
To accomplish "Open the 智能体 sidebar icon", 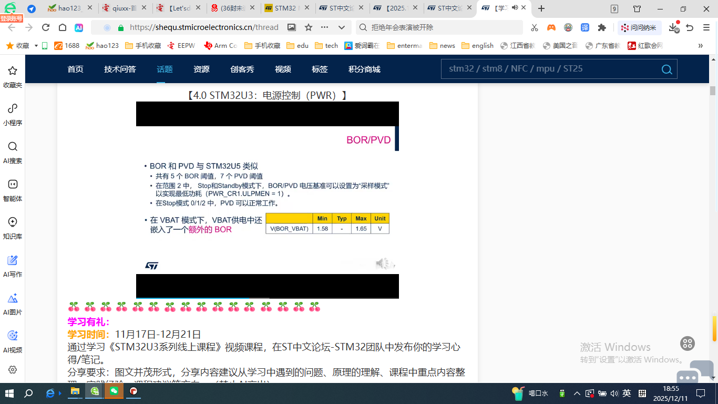I will (13, 189).
